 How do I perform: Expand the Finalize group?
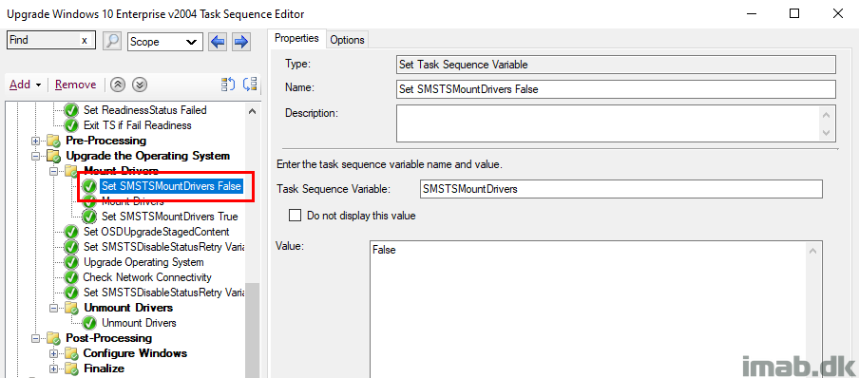point(54,369)
